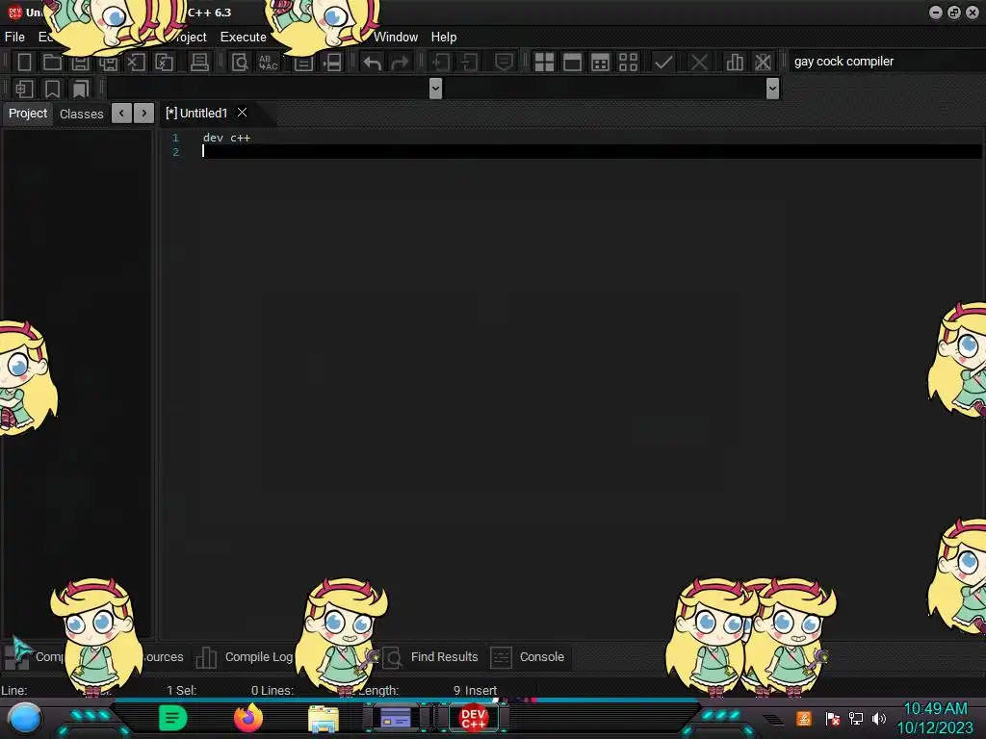986x739 pixels.
Task: Click the Close All files icon
Action: click(x=164, y=63)
